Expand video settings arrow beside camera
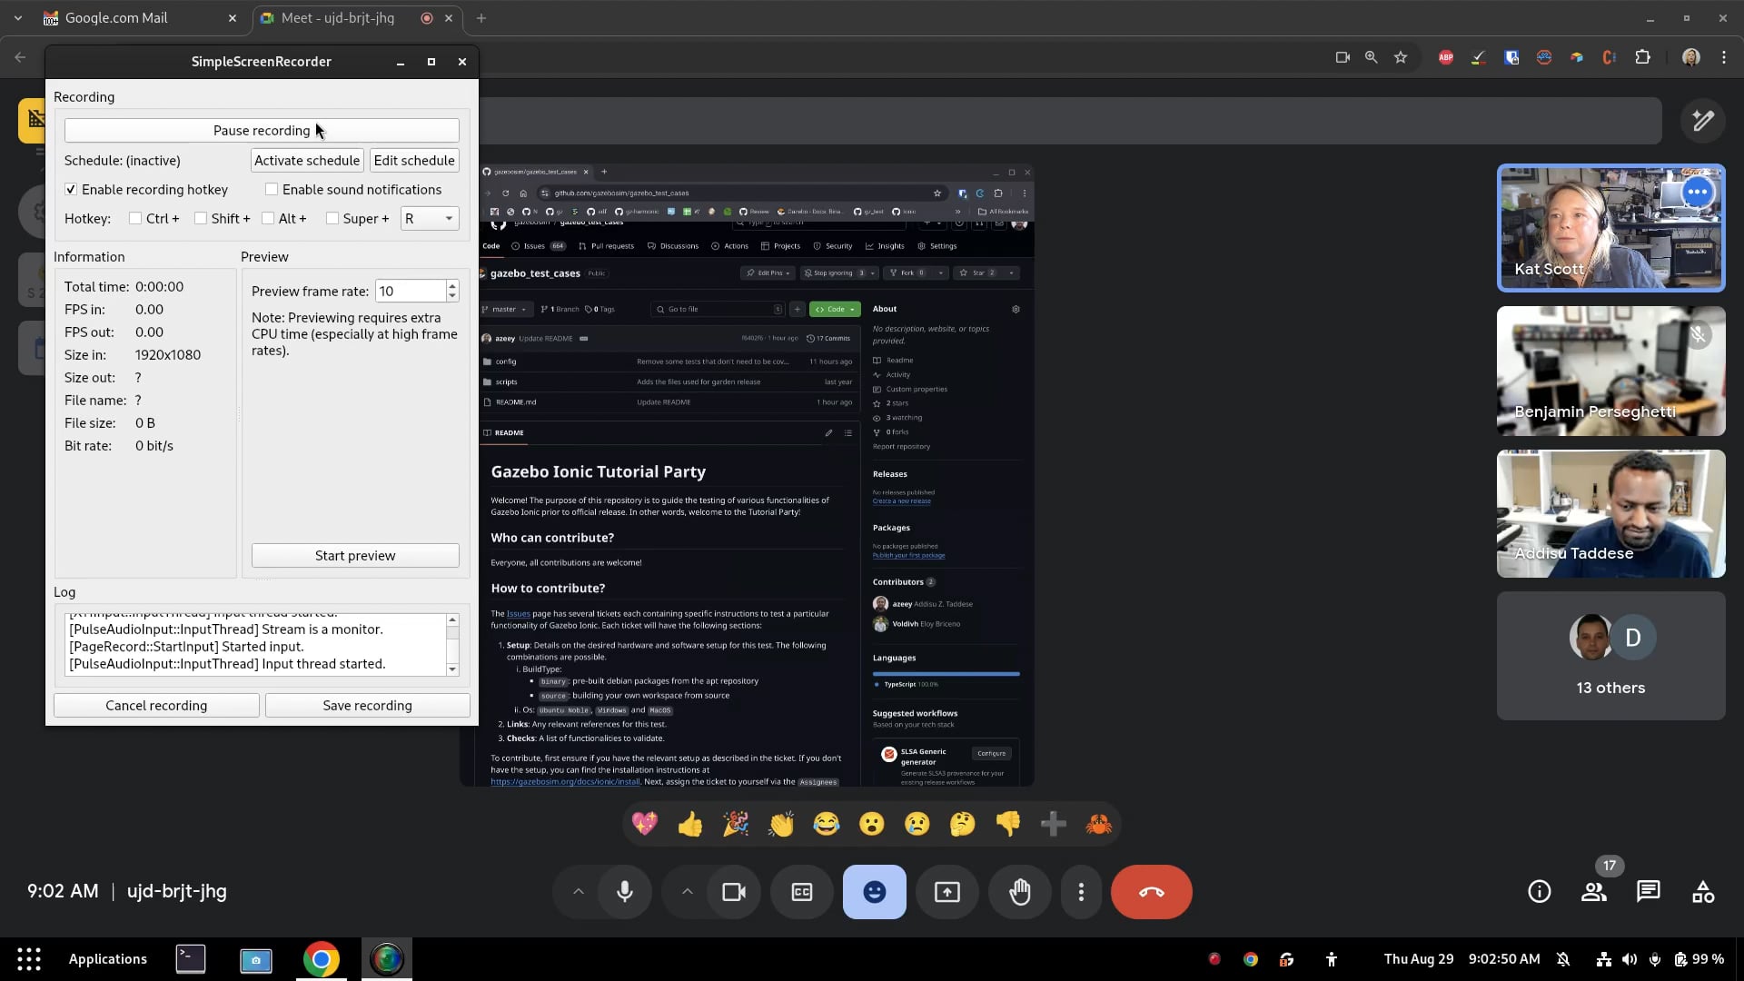The height and width of the screenshot is (981, 1744). coord(688,892)
